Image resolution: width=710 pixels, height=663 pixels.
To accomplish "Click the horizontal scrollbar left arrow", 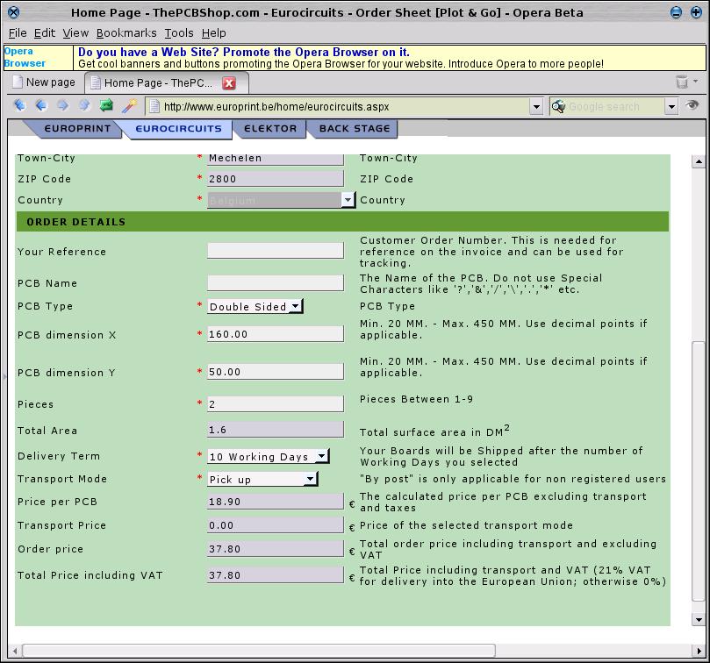I will pyautogui.click(x=15, y=651).
